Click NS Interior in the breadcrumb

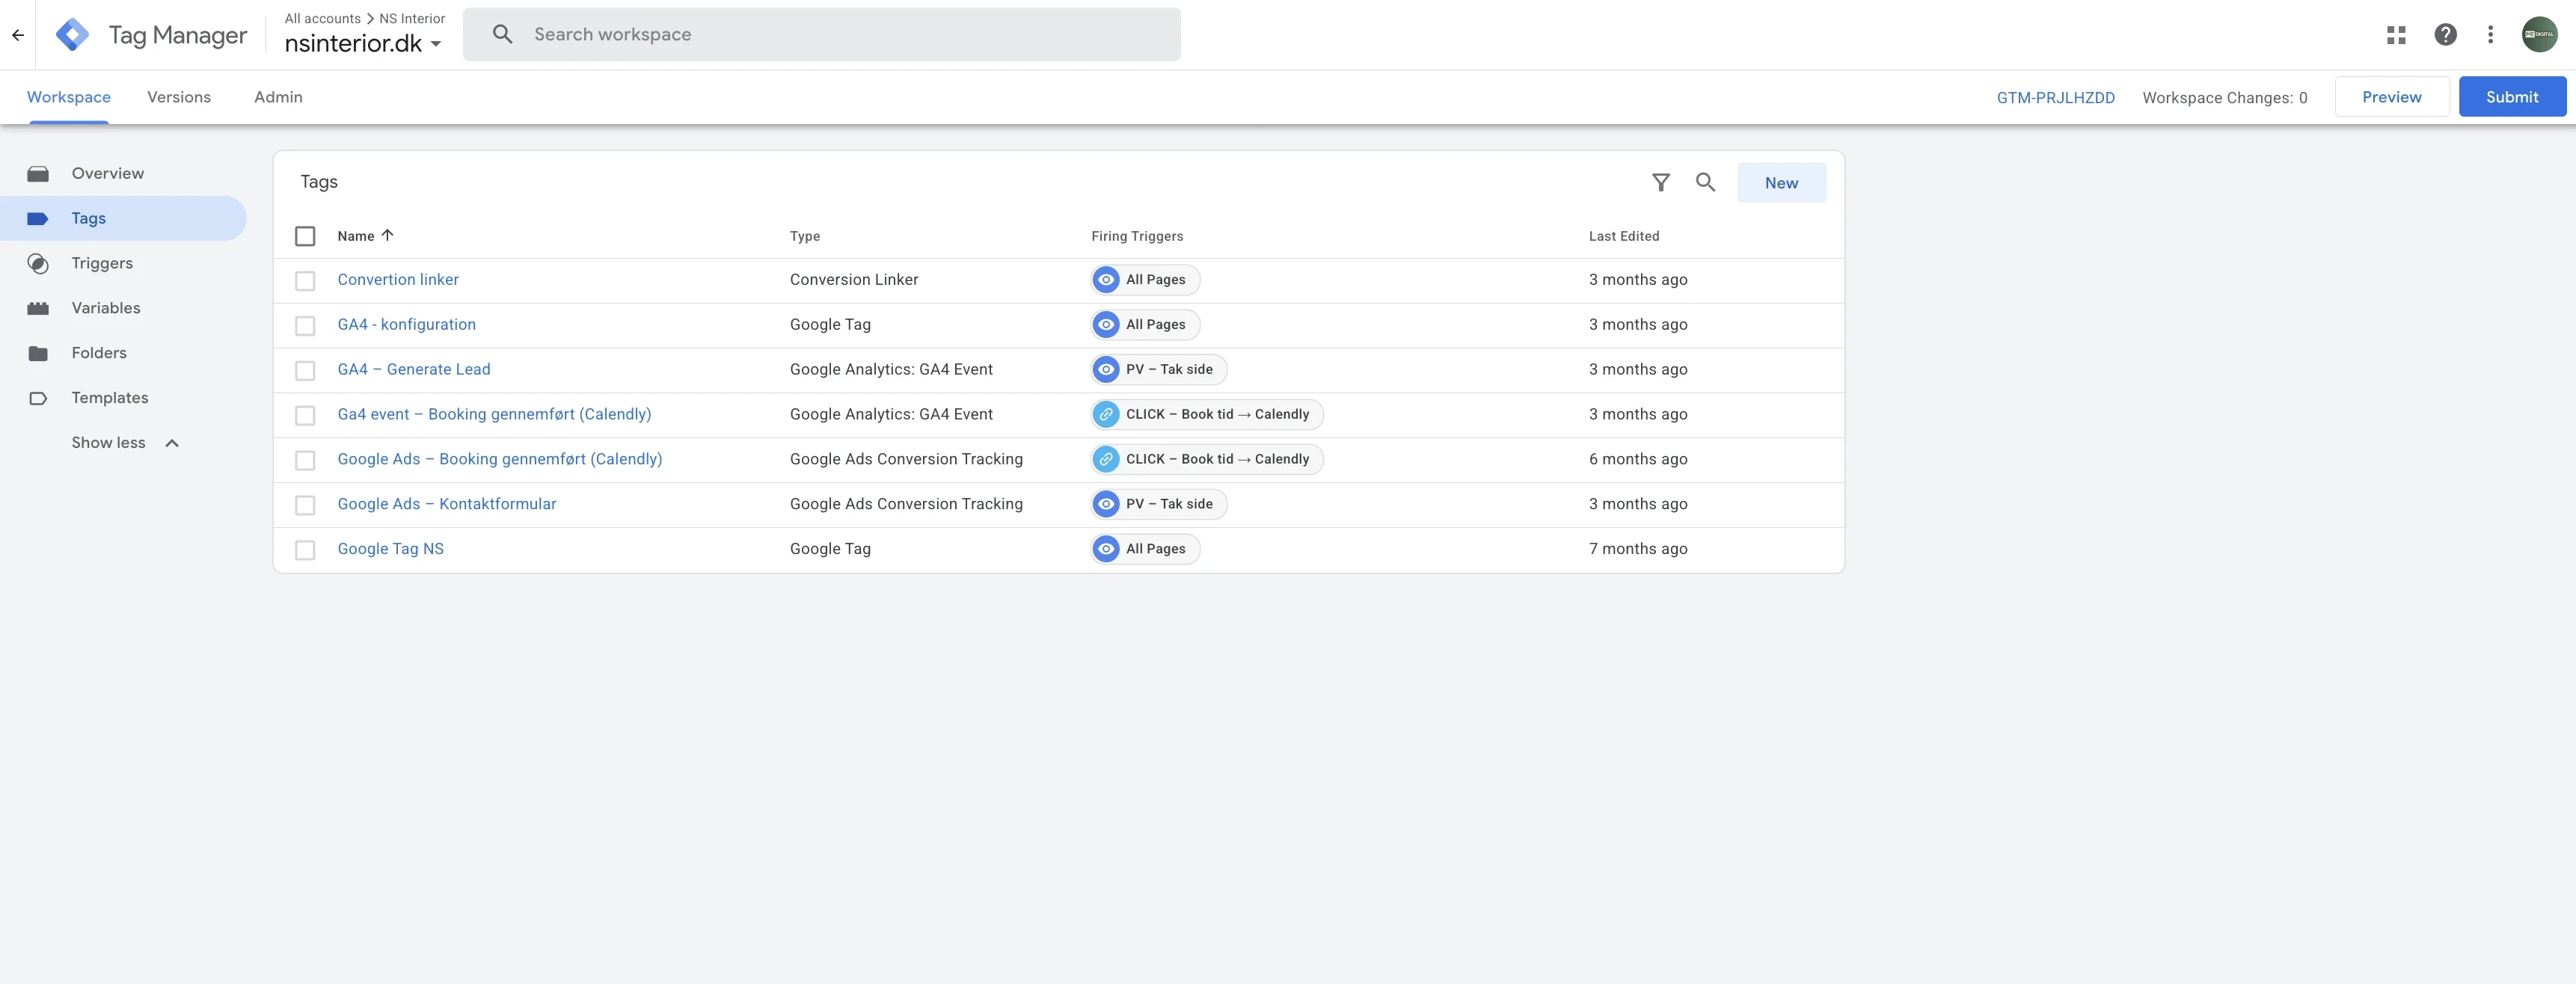point(412,19)
